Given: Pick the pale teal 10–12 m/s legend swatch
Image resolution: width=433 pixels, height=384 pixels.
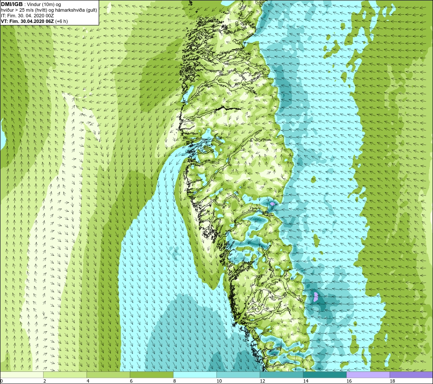Looking at the screenshot, I should point(238,374).
